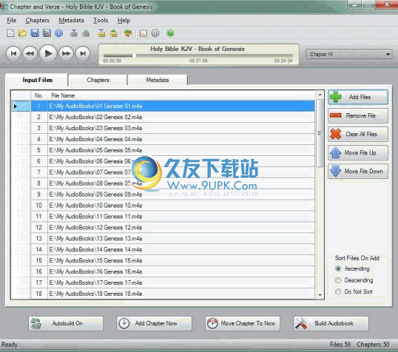Click the green and orange arrows toolbar icon

(x=128, y=33)
